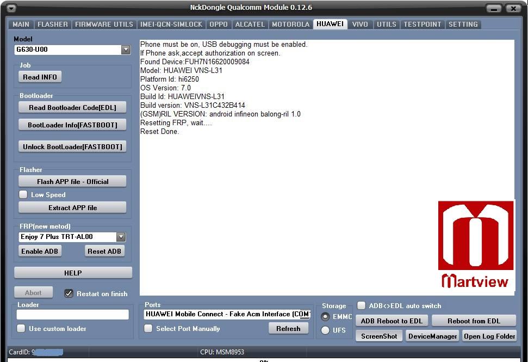
Task: Click the Read INFO button
Action: 40,77
